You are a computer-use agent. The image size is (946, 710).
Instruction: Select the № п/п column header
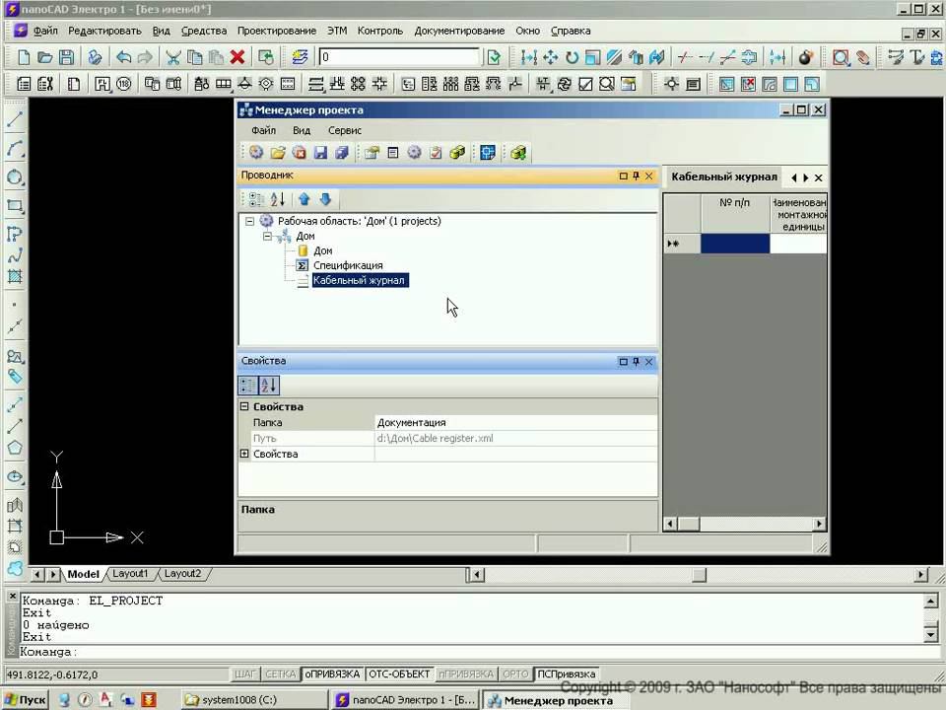(735, 214)
